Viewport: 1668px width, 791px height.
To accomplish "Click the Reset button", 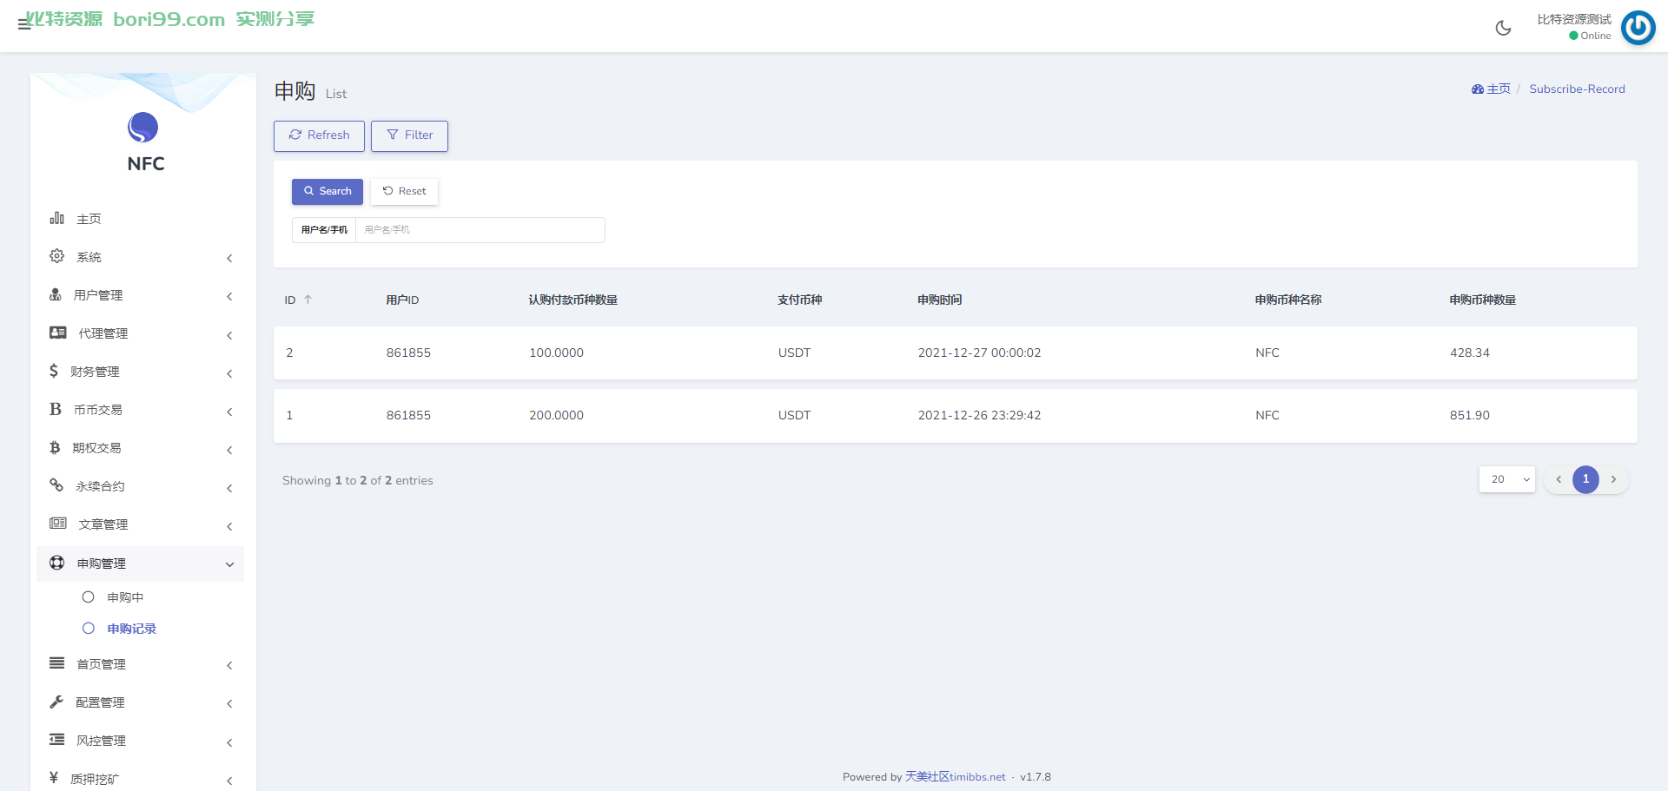I will [x=404, y=191].
